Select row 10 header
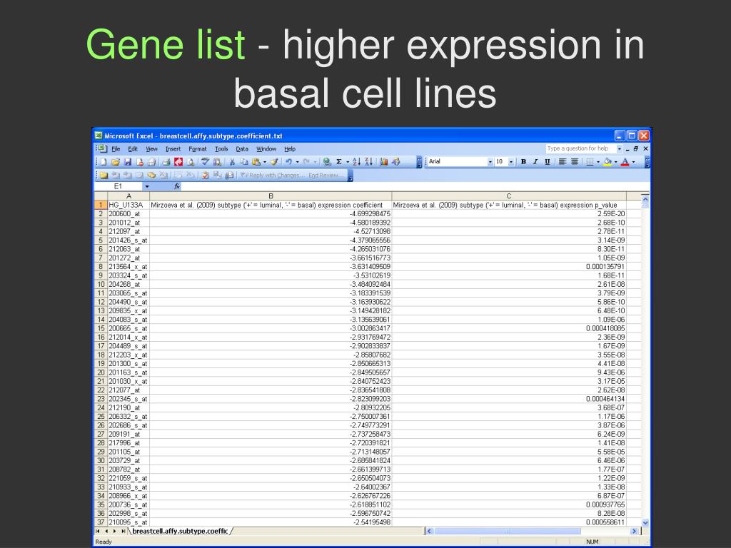This screenshot has height=548, width=731. (101, 284)
